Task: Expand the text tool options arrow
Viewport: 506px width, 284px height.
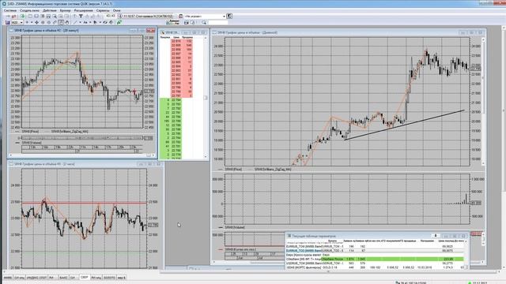Action: (90, 23)
